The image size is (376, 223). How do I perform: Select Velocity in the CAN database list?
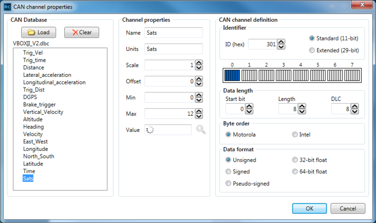coord(33,134)
